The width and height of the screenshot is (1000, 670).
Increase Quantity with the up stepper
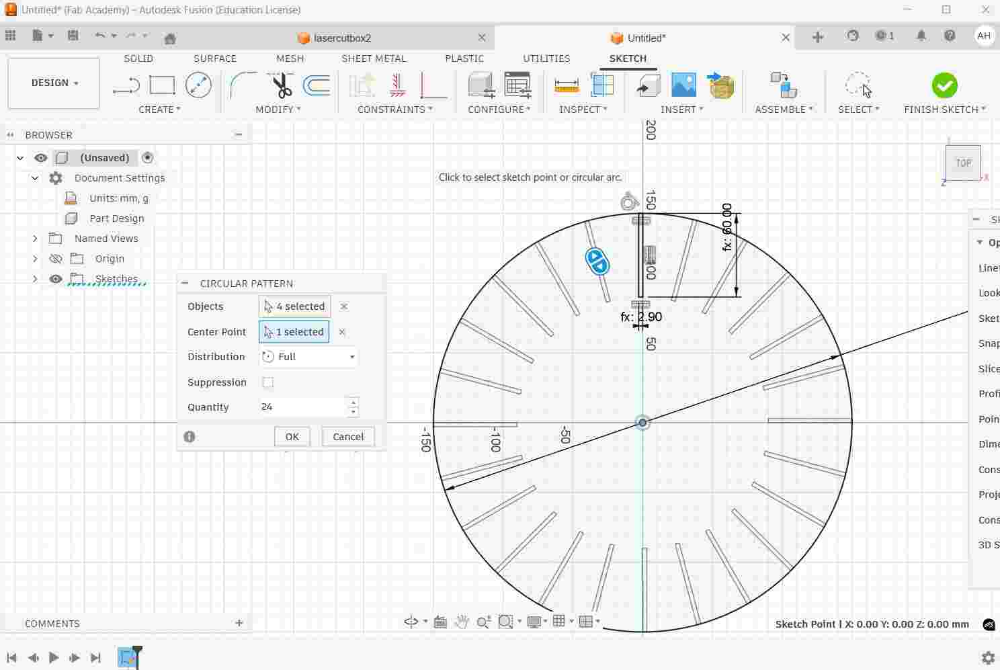[x=353, y=403]
